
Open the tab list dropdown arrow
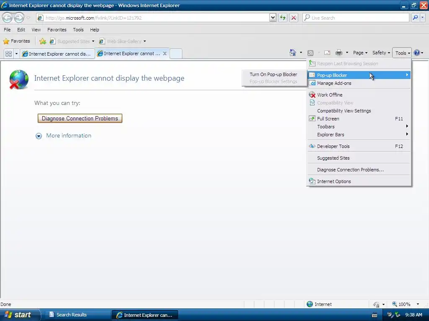coord(16,53)
